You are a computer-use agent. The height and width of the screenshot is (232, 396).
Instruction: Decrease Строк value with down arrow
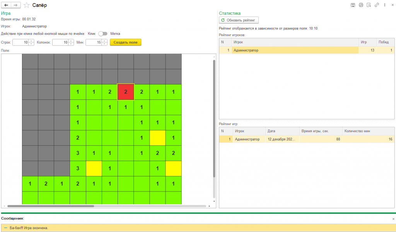(31, 44)
